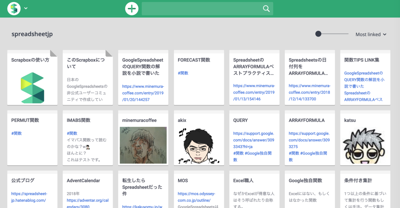400x208 pixels.
Task: Open the minemuracoffee card title
Action: pos(139,120)
